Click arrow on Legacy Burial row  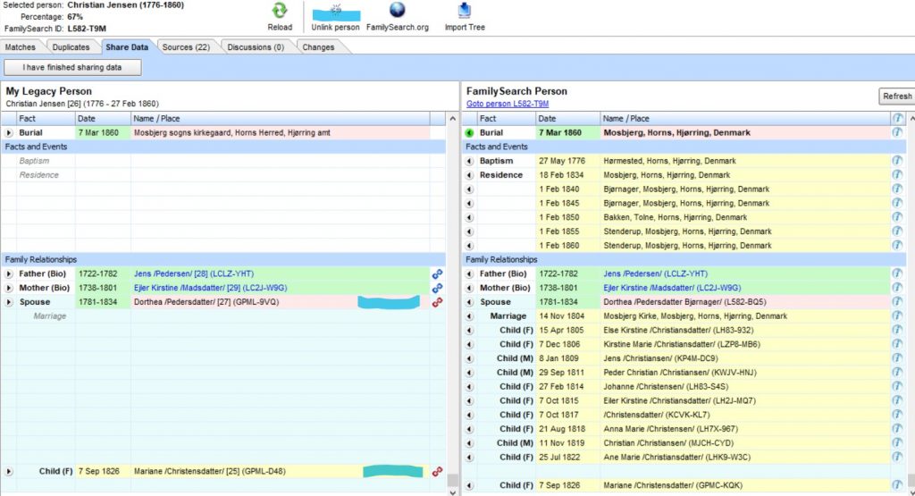[9, 133]
